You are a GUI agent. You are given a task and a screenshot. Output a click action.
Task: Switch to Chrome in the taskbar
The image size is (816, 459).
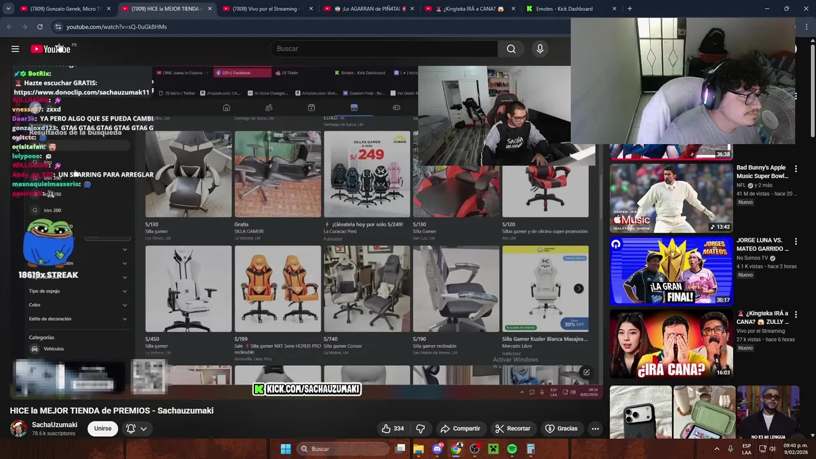pyautogui.click(x=456, y=449)
